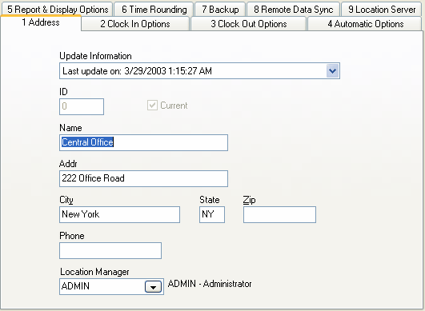Open the 7 Backup tab
Viewport: 425px width, 311px height.
(220, 10)
